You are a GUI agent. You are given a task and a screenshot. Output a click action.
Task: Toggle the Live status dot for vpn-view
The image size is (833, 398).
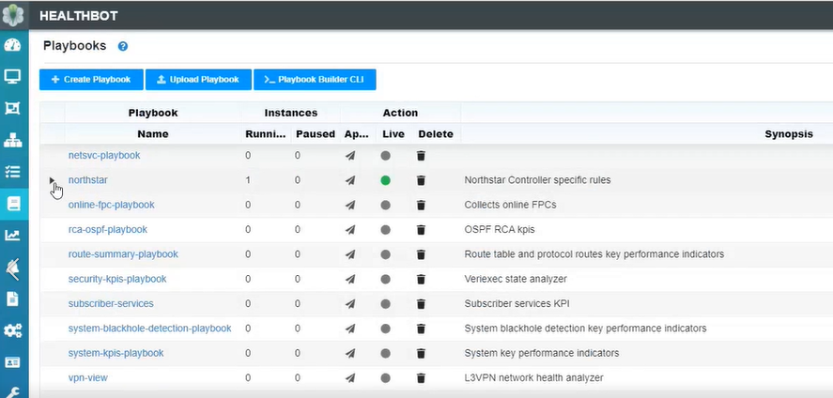pyautogui.click(x=385, y=378)
